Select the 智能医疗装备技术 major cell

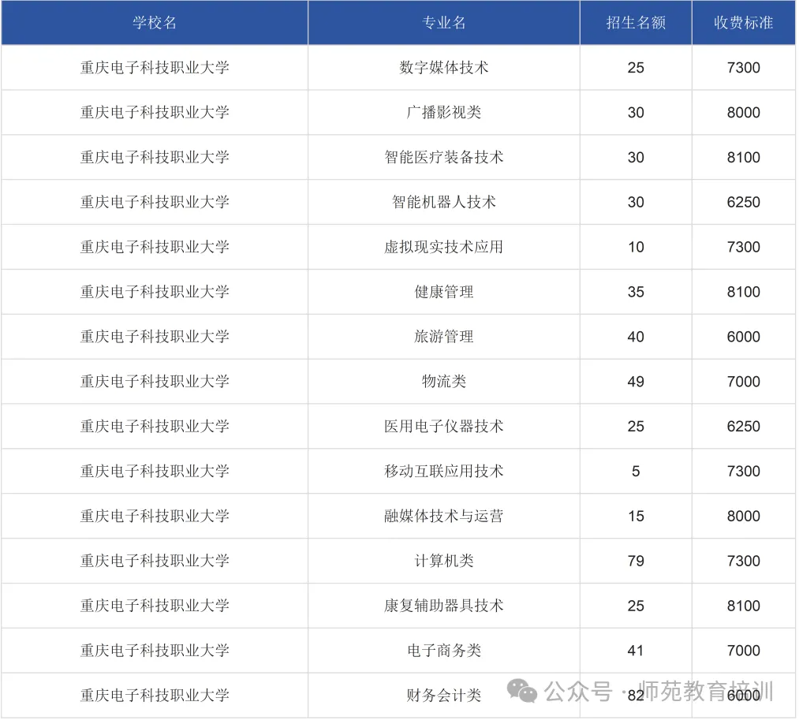[x=444, y=157]
